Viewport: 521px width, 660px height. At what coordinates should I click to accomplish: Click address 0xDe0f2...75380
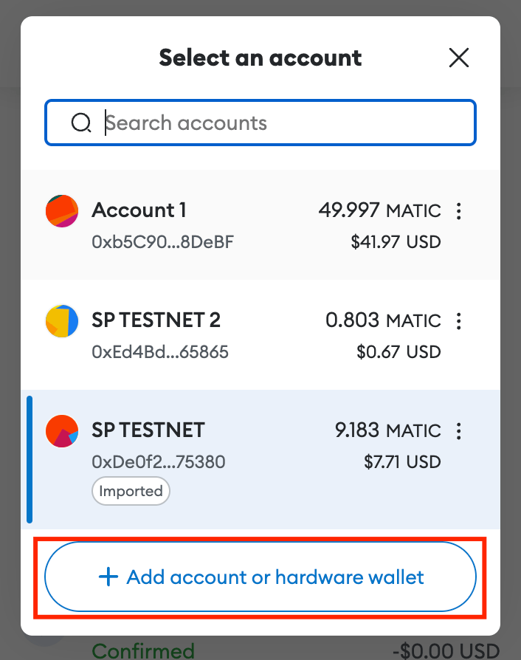click(159, 462)
